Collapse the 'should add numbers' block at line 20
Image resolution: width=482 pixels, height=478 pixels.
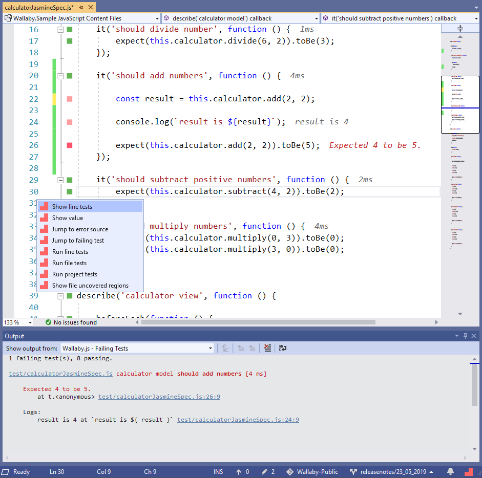60,76
